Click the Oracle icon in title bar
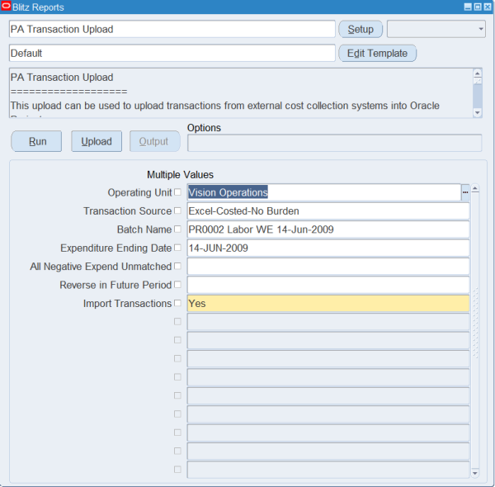 [6, 7]
